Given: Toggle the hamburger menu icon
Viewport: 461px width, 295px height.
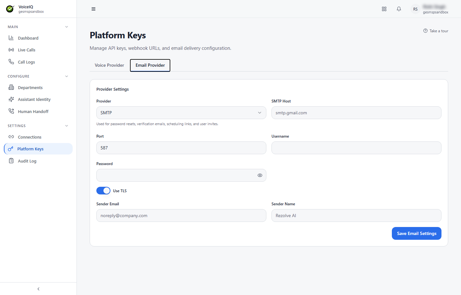Looking at the screenshot, I should [x=93, y=9].
